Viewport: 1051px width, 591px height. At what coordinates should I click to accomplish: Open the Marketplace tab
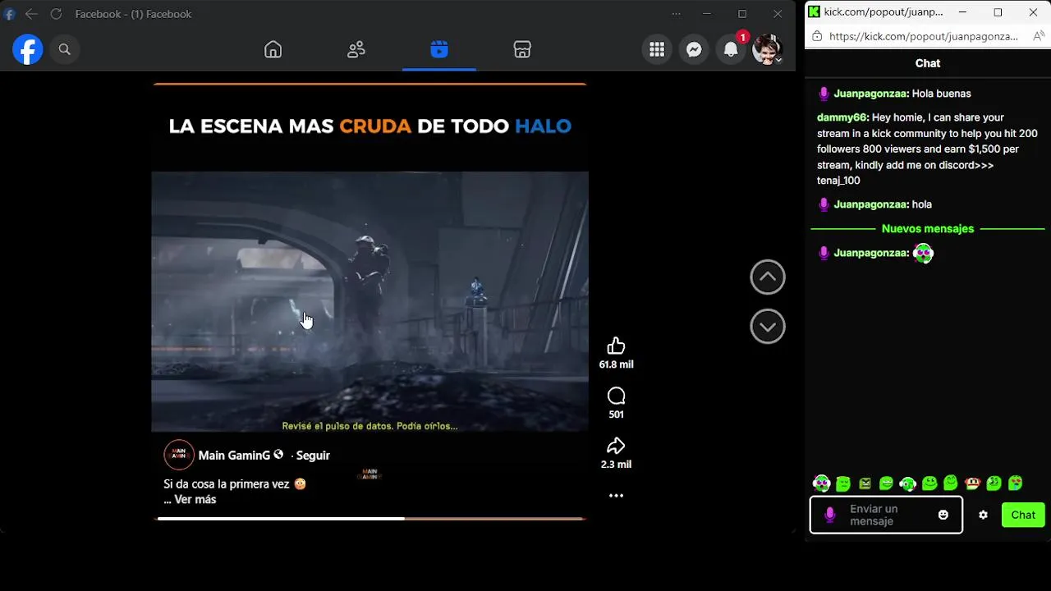522,50
